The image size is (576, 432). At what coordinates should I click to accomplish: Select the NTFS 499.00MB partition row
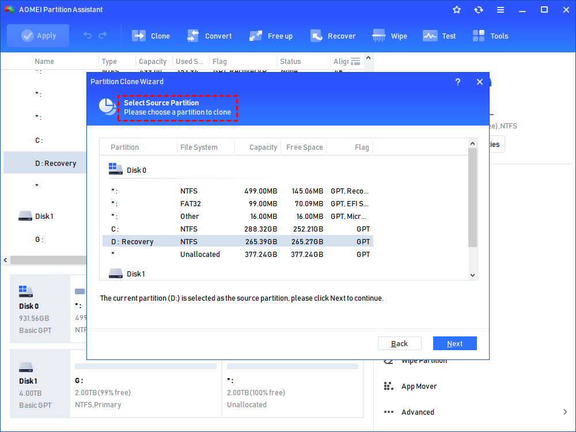tap(238, 191)
